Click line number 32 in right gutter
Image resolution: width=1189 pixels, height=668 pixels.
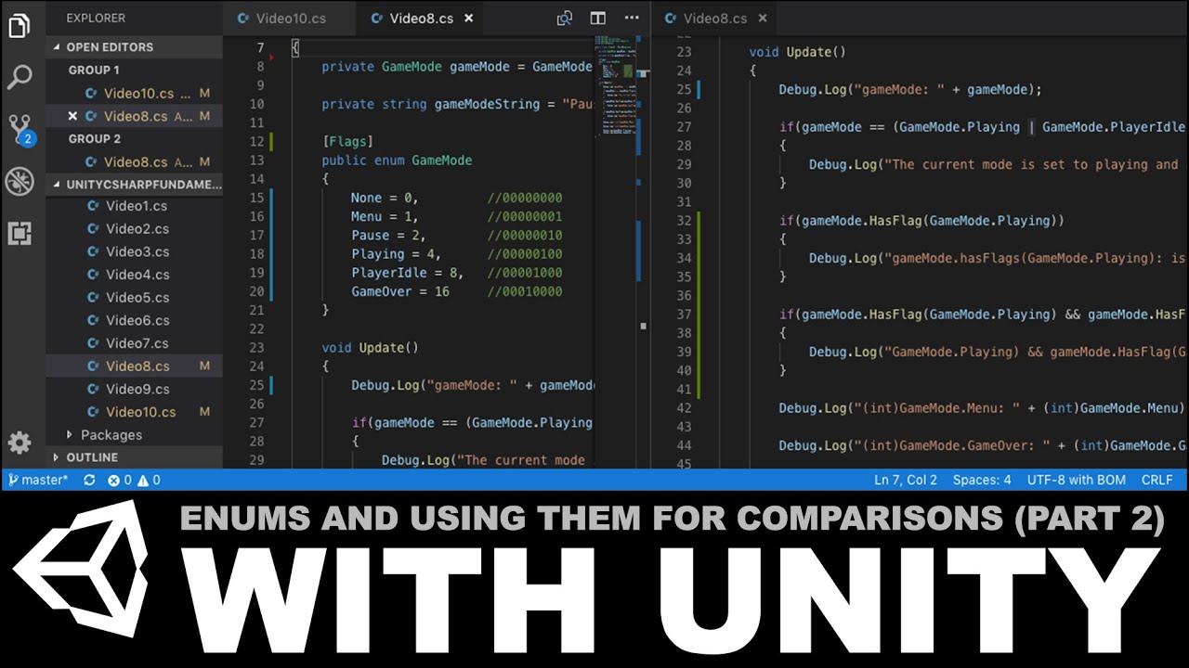[685, 221]
